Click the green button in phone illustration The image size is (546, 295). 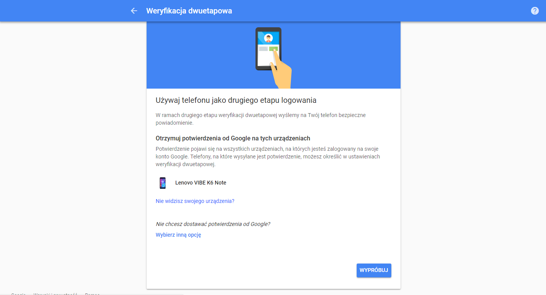pyautogui.click(x=273, y=49)
